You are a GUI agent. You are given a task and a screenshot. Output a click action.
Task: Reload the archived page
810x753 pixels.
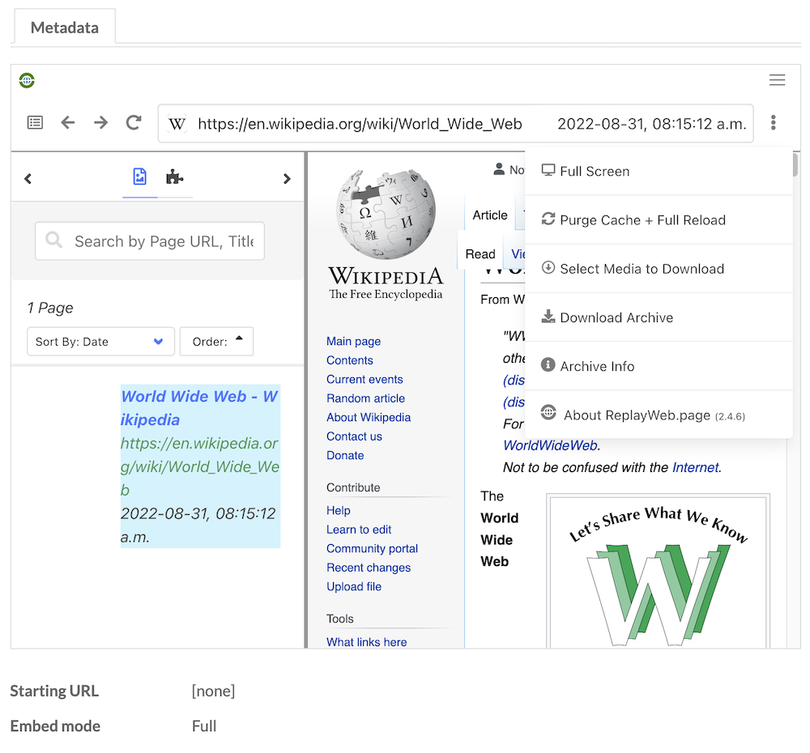pos(134,122)
